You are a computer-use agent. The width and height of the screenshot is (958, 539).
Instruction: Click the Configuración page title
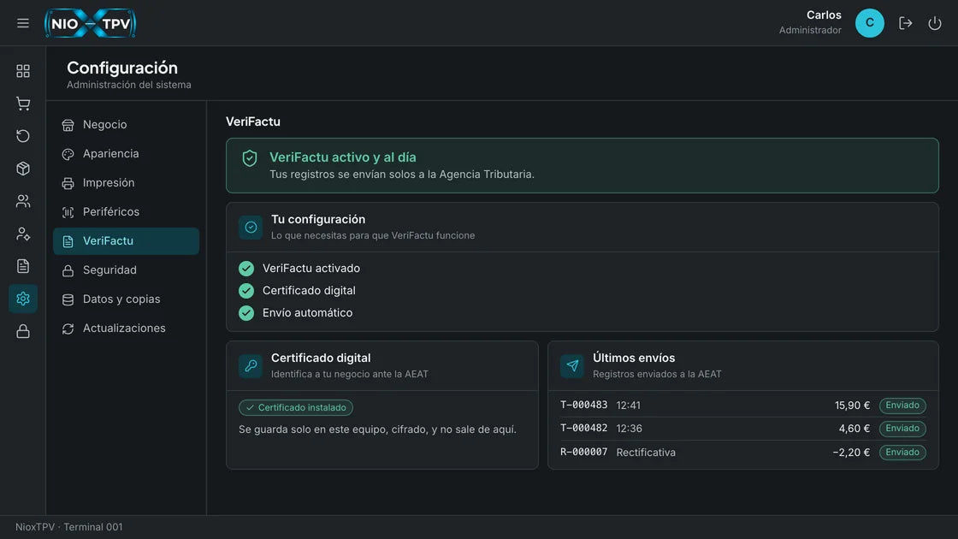point(122,68)
